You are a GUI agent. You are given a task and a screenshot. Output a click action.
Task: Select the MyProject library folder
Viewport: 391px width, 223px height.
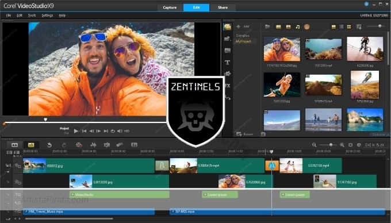pos(243,41)
